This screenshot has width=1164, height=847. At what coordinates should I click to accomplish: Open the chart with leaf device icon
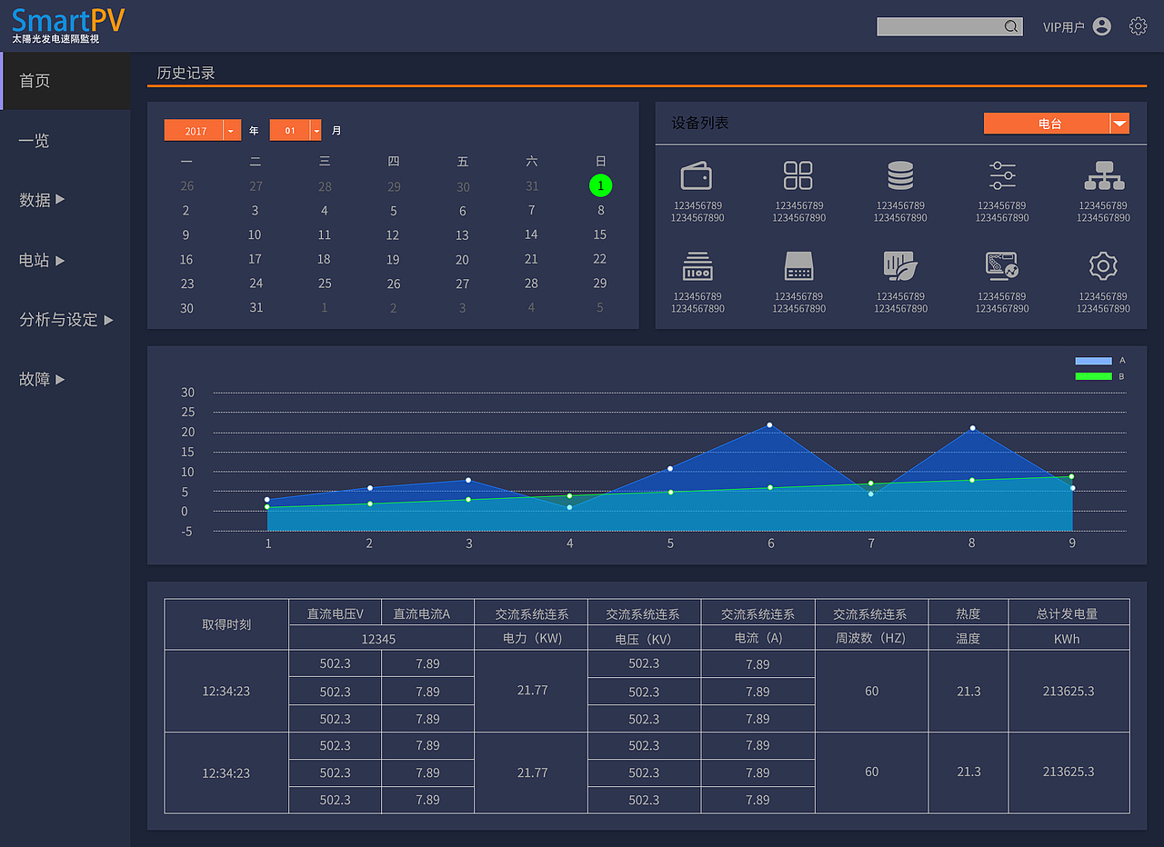click(900, 266)
